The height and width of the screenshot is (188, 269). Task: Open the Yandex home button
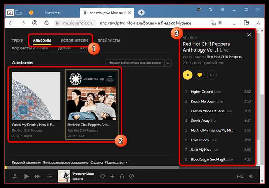[35, 23]
